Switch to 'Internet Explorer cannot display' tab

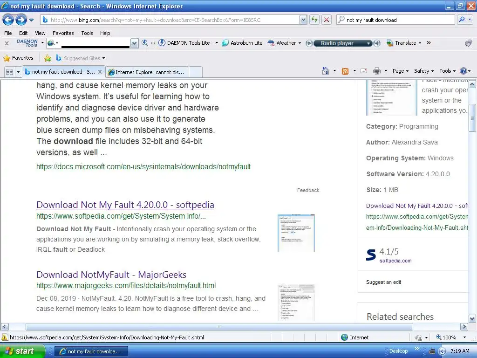(147, 72)
